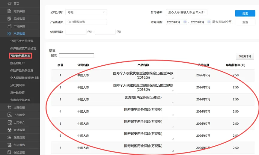
Task: Click product 国寿康宁终身寿险(万能型)
Action: (x=143, y=109)
